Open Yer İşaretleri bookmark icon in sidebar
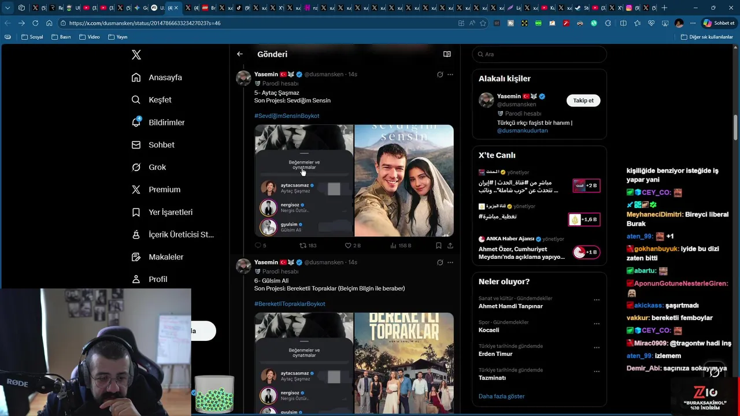The height and width of the screenshot is (416, 740). (x=136, y=212)
